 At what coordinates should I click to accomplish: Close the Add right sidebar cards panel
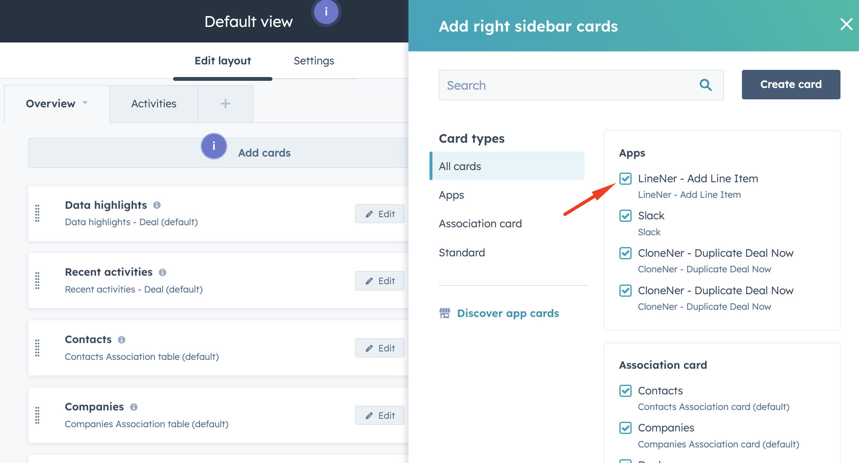846,24
